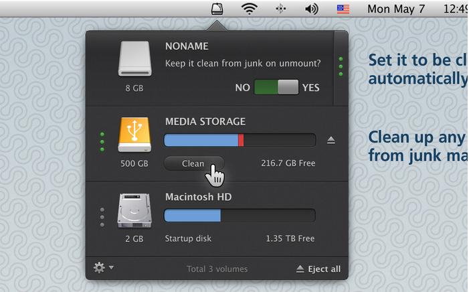Click the Mon May 7 date
Image resolution: width=469 pixels, height=292 pixels.
coord(396,9)
